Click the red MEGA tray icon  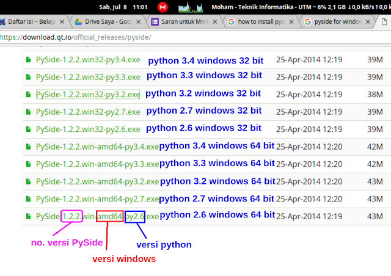[163, 7]
